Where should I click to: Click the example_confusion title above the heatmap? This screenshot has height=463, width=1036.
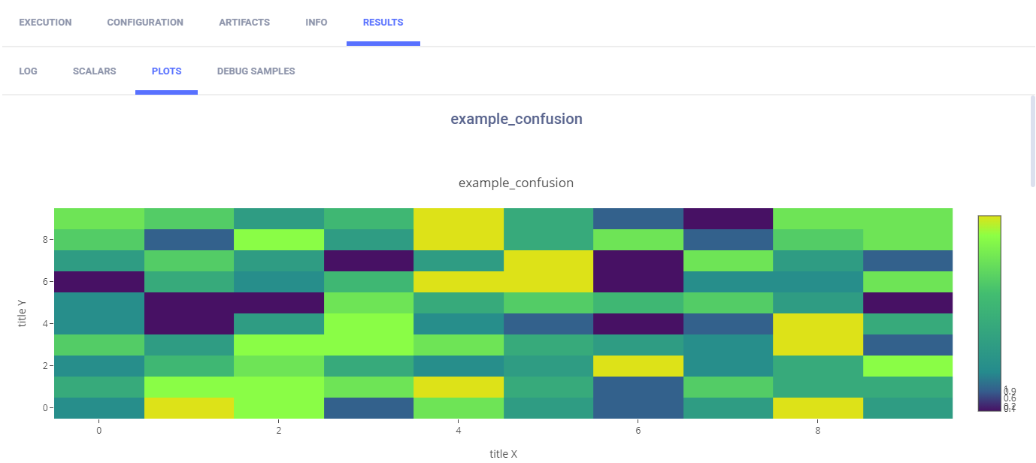[516, 183]
